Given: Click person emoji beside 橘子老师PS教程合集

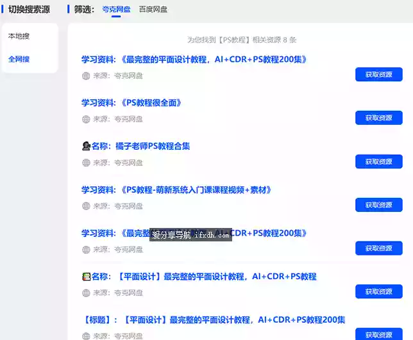Looking at the screenshot, I should click(x=86, y=146).
